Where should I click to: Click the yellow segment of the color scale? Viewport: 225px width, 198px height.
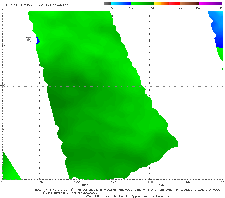pos(157,4)
